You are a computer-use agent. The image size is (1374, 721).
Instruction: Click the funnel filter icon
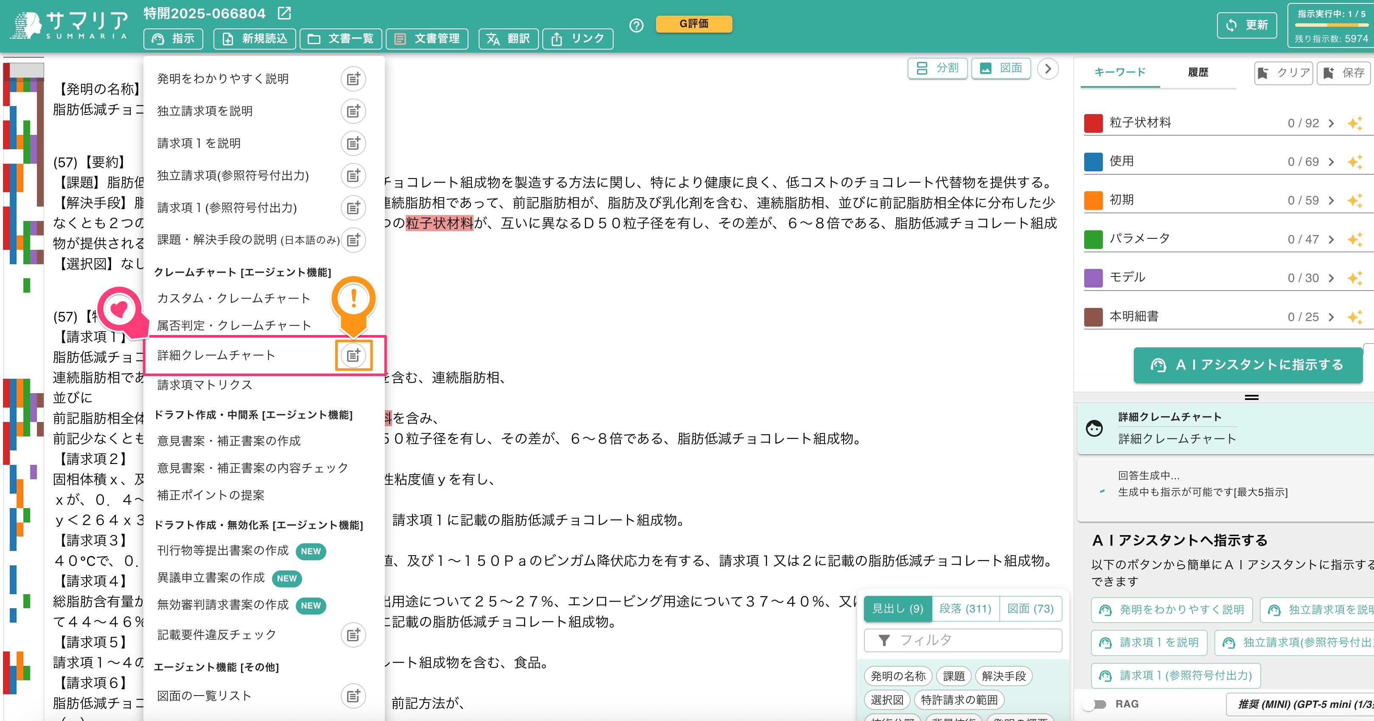point(884,640)
